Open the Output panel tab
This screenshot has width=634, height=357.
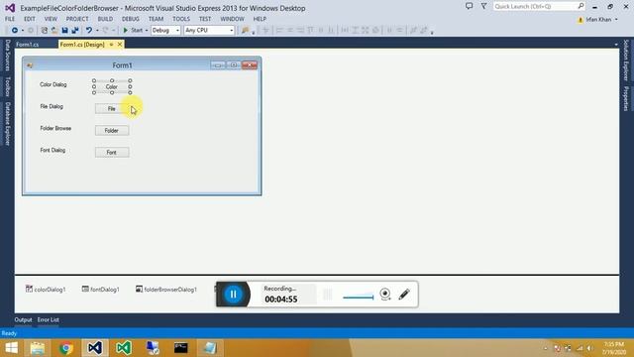23,319
